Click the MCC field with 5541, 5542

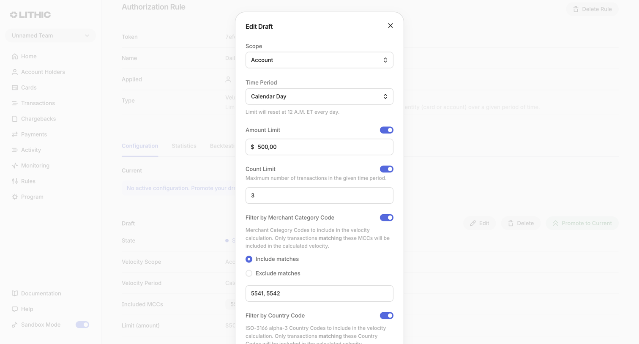(x=319, y=293)
